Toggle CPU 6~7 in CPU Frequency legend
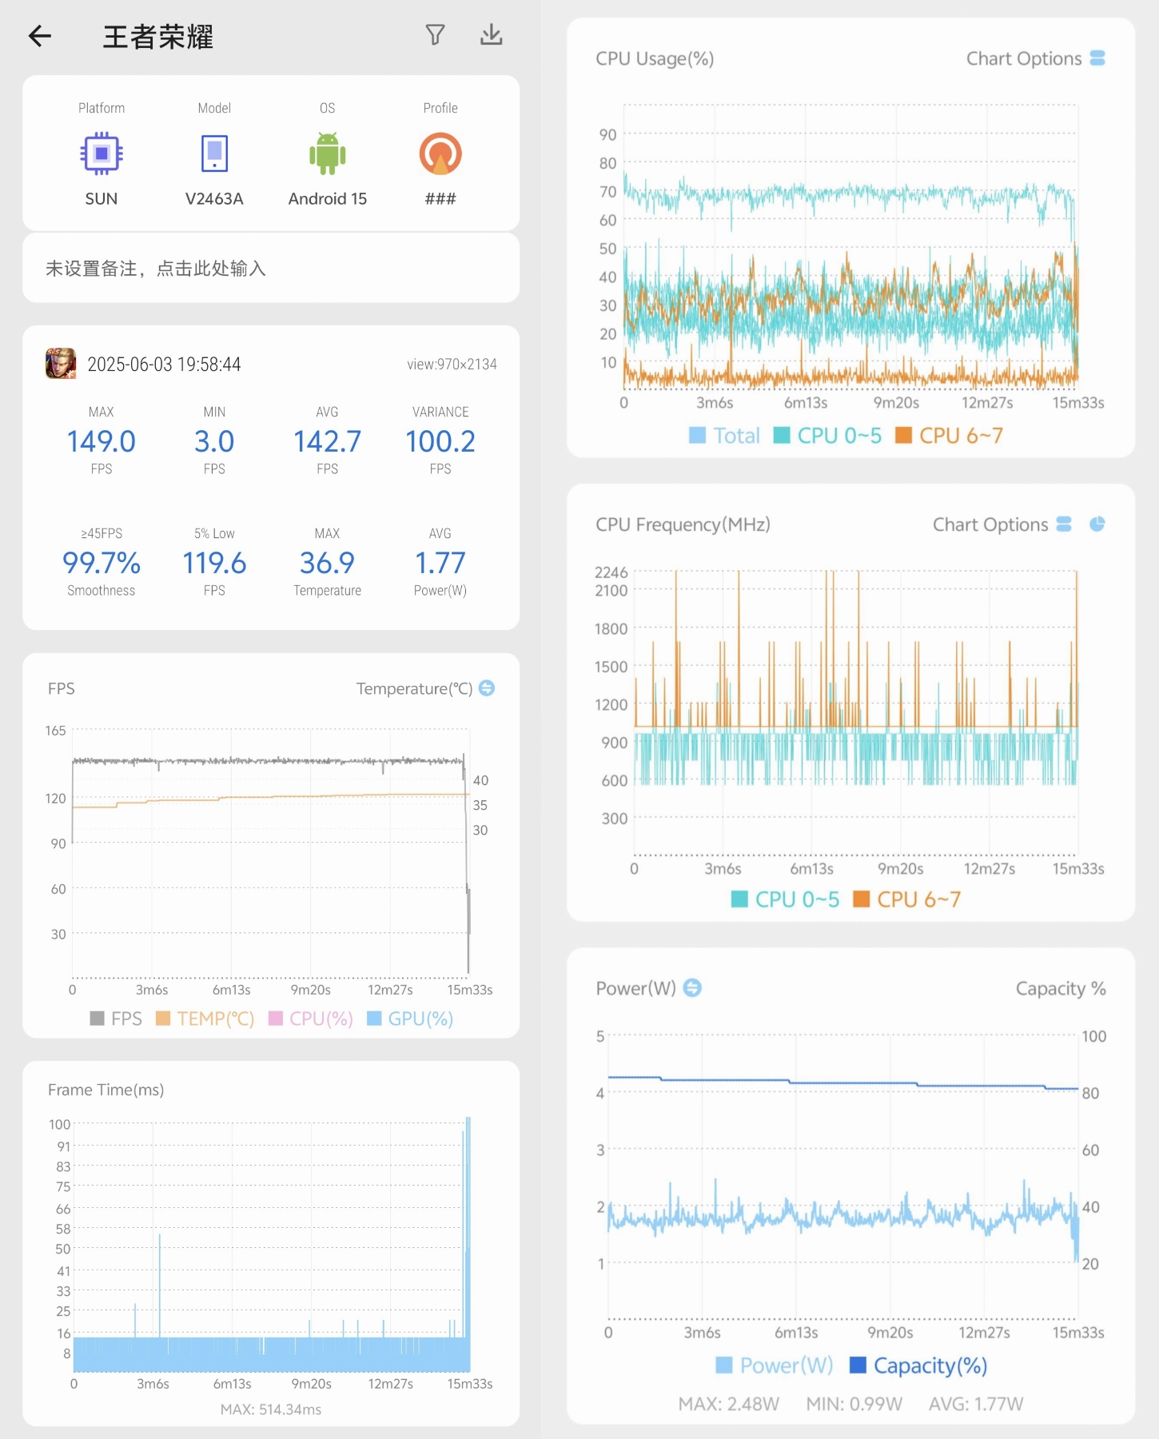The height and width of the screenshot is (1439, 1159). [x=907, y=899]
